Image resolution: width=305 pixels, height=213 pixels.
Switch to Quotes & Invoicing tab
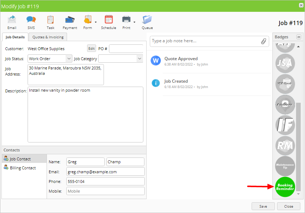click(x=48, y=37)
